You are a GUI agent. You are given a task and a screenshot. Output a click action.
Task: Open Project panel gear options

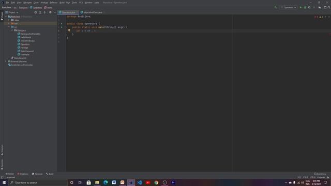point(50,12)
